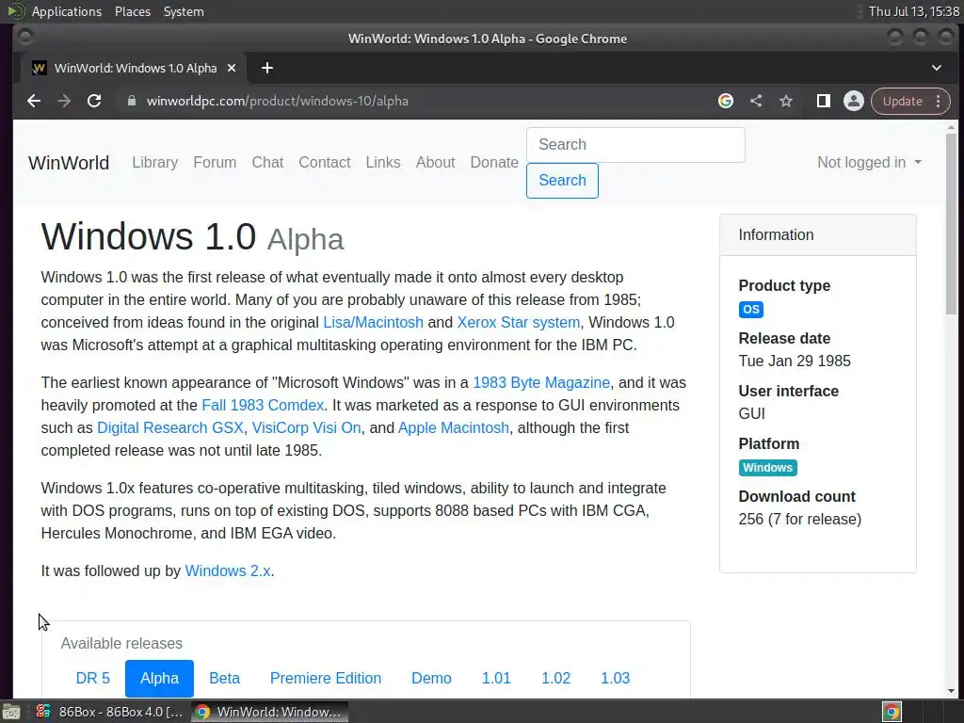Select the Demo release tab

pos(431,678)
